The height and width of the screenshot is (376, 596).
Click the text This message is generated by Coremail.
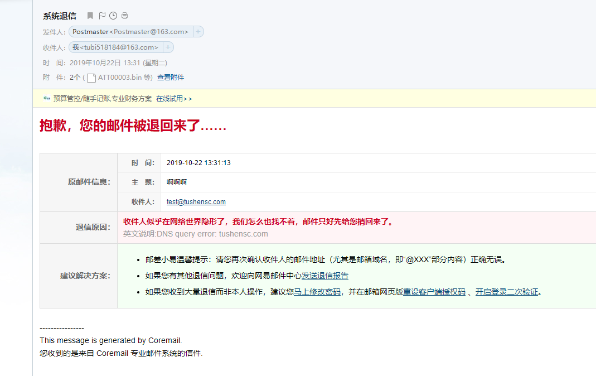(110, 340)
